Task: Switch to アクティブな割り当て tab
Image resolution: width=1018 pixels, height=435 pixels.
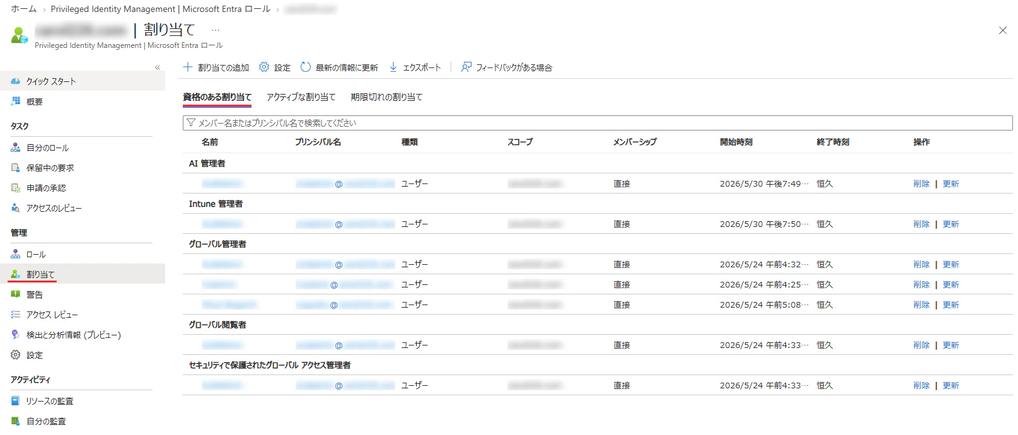Action: click(x=301, y=97)
